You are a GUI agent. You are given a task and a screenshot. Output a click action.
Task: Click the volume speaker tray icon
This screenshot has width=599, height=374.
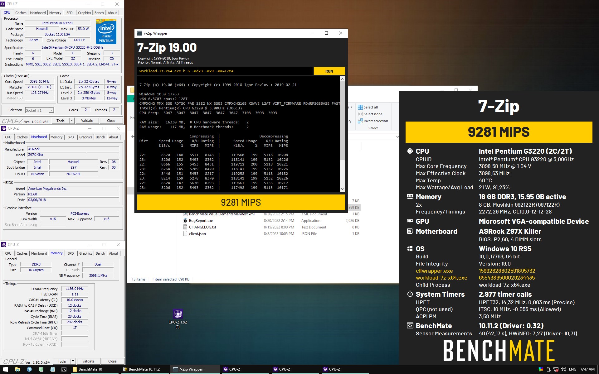click(563, 369)
